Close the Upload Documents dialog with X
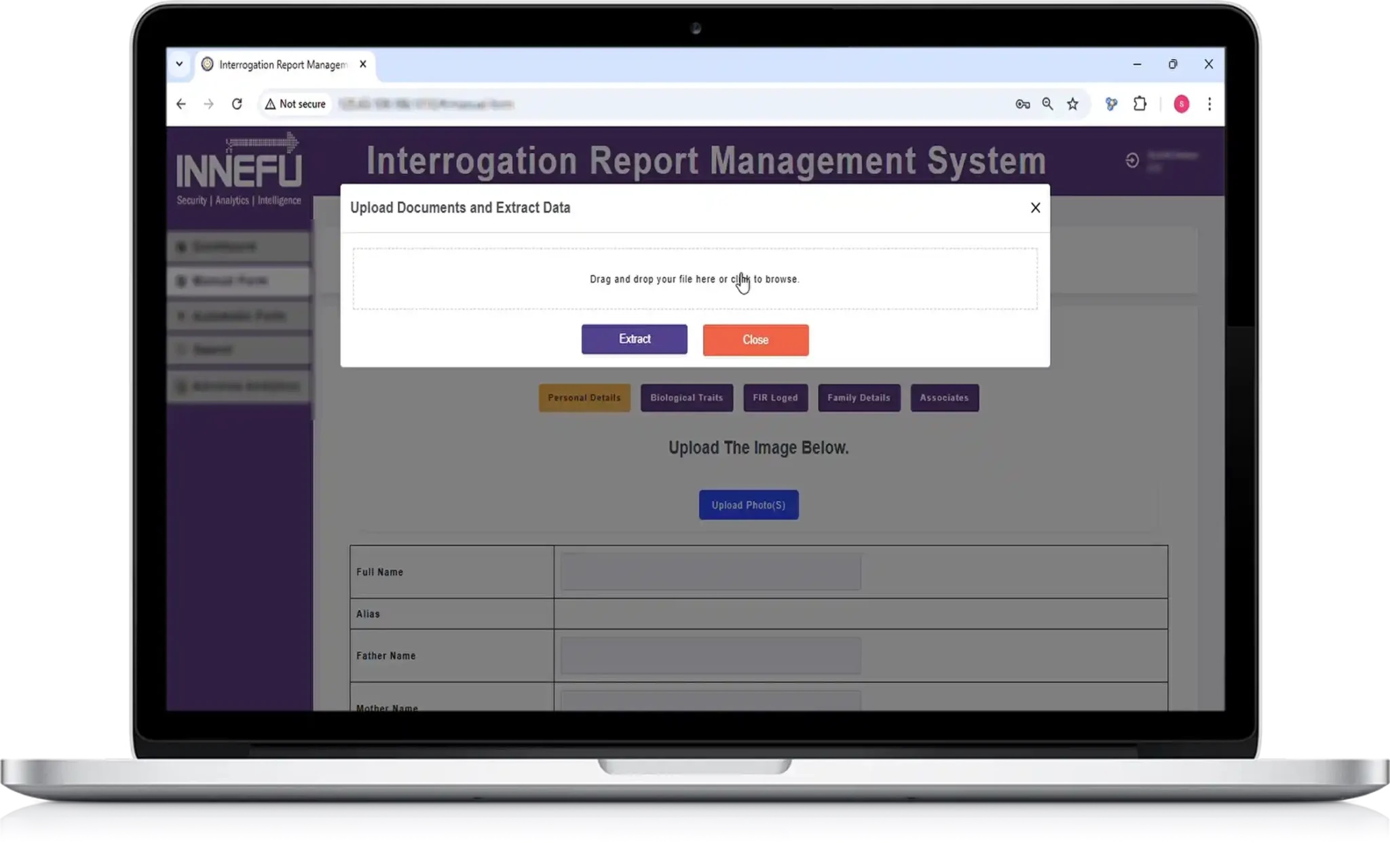The image size is (1390, 843). click(1034, 208)
